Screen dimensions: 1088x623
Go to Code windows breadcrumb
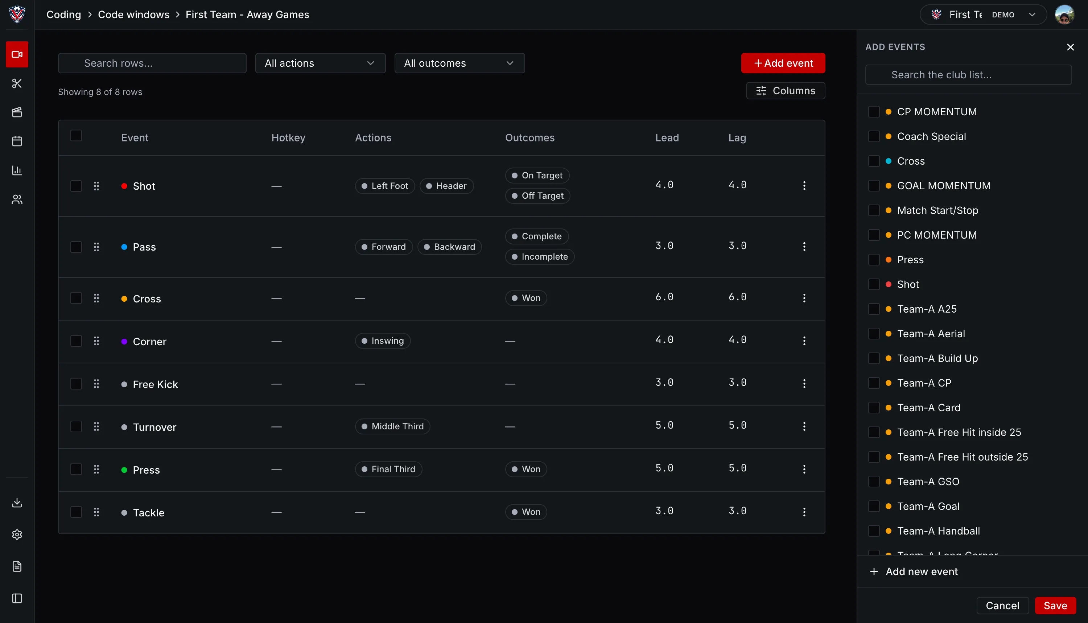coord(133,15)
